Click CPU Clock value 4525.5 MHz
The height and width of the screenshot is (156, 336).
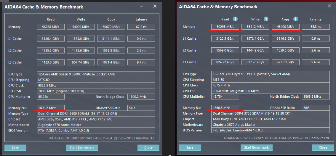click(x=96, y=86)
